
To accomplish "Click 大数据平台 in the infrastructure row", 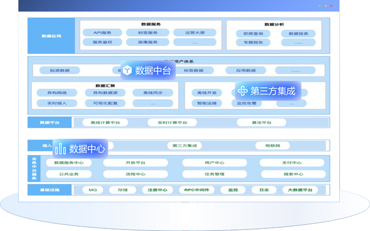I will [x=300, y=190].
